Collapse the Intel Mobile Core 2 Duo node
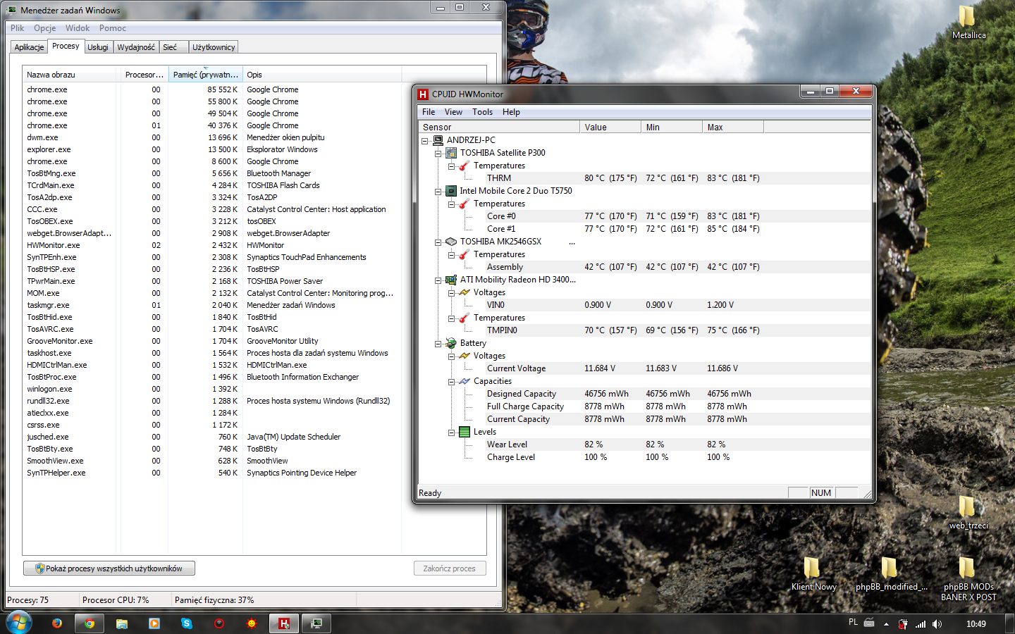This screenshot has height=634, width=1015. (438, 192)
